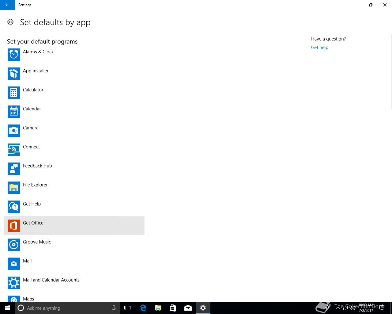The height and width of the screenshot is (314, 392).
Task: Launch Microsoft Edge from the taskbar
Action: point(143,308)
